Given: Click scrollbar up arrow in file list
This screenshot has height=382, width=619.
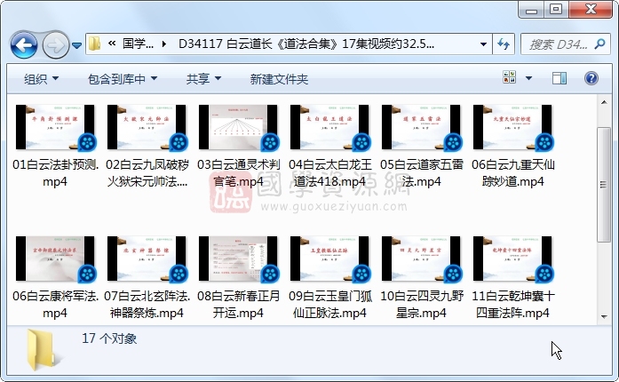Looking at the screenshot, I should 604,102.
